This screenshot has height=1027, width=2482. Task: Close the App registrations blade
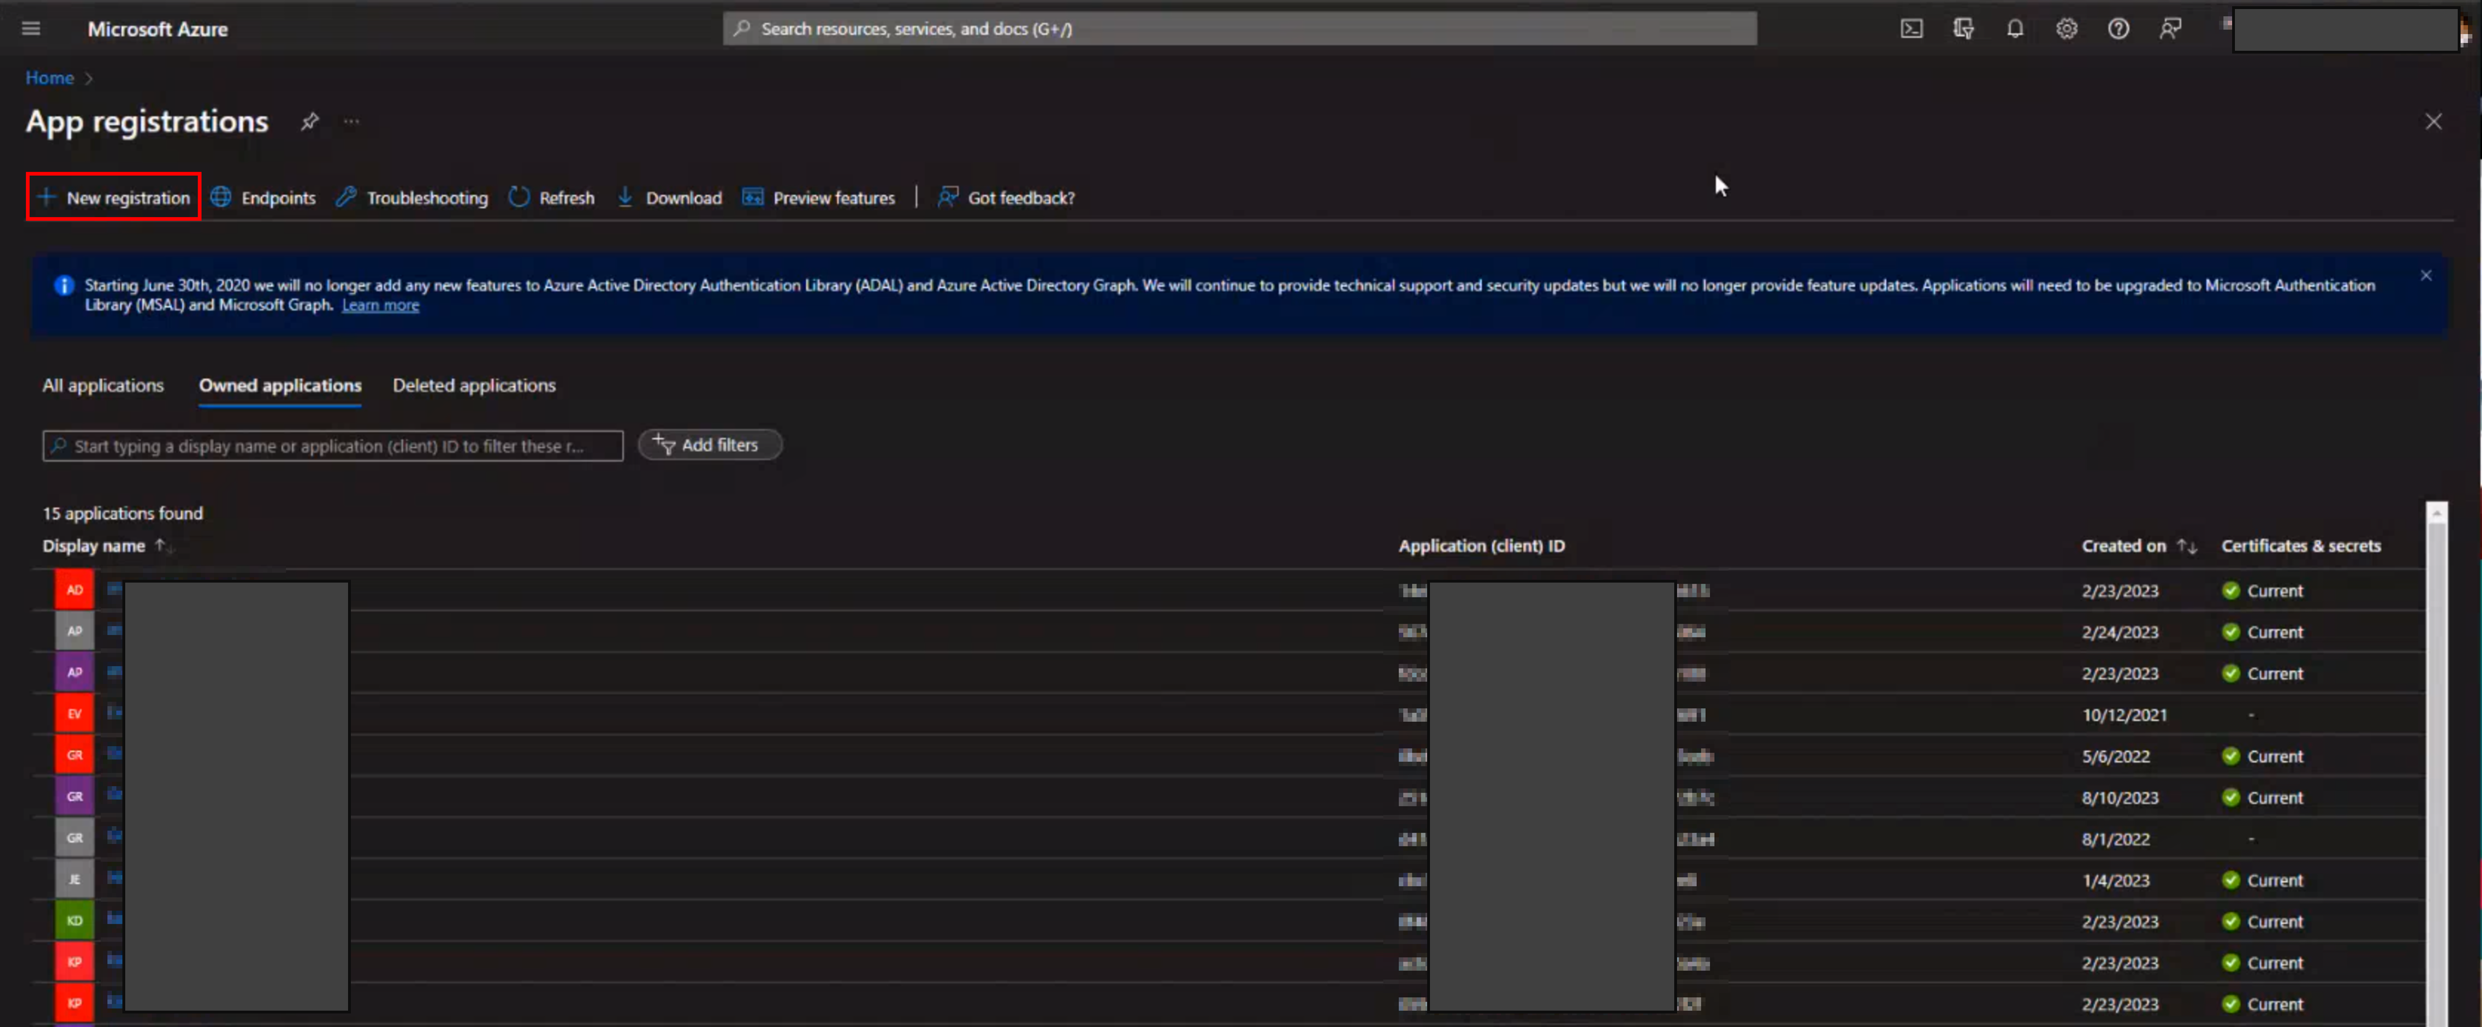click(x=2433, y=121)
